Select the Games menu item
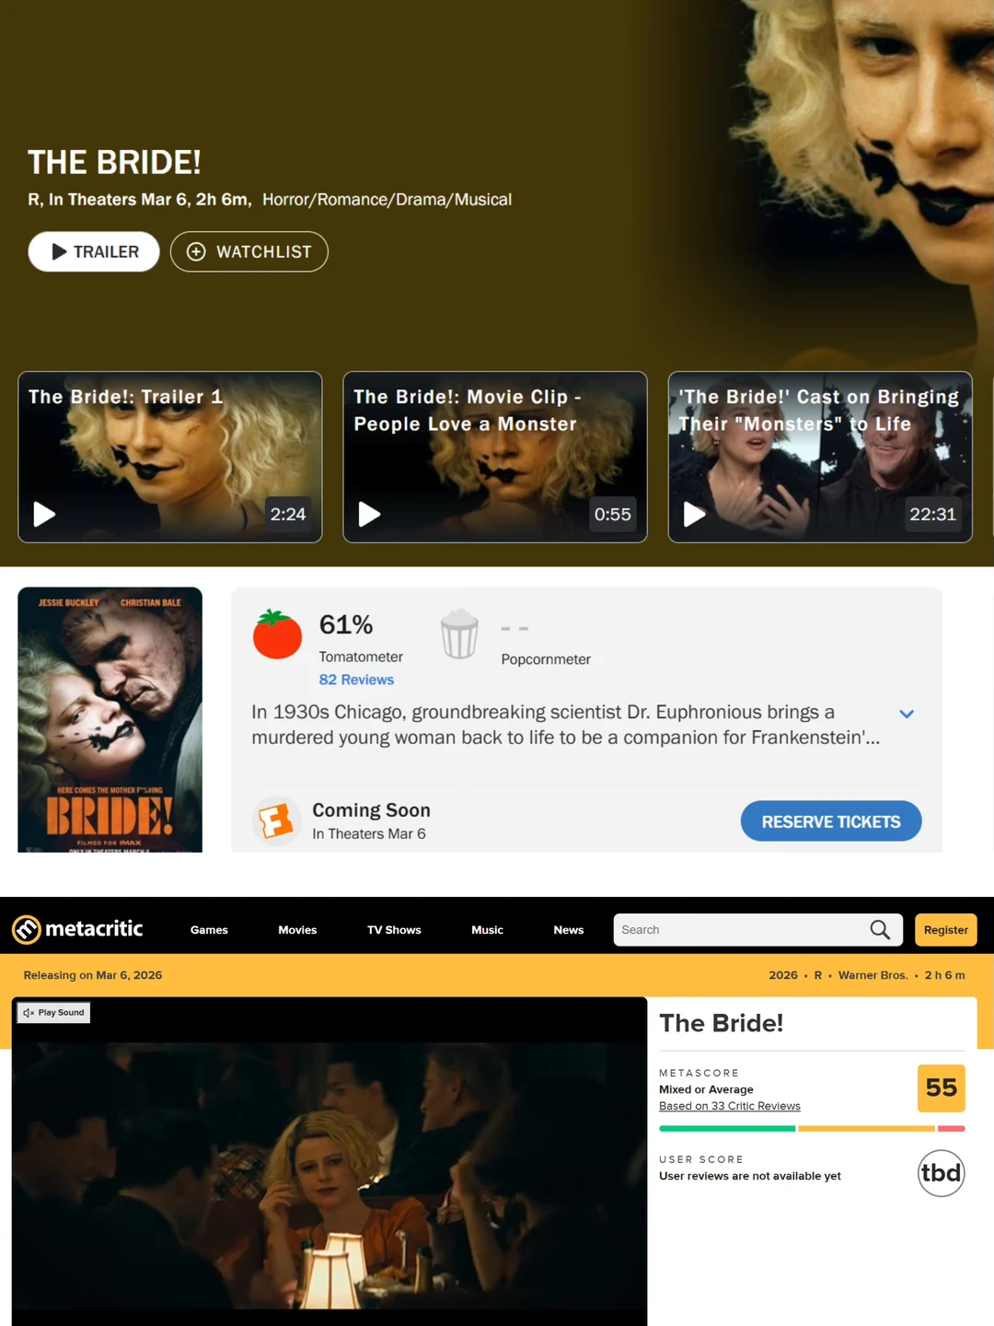This screenshot has width=994, height=1326. pos(209,930)
